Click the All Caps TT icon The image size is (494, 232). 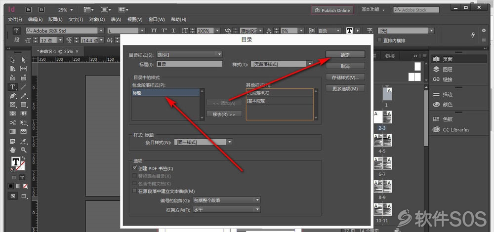coord(154,31)
